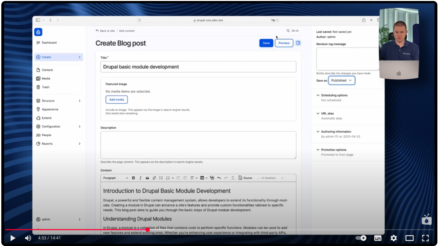Toggle subtitles with the CC button
438x246 pixels.
(378, 238)
